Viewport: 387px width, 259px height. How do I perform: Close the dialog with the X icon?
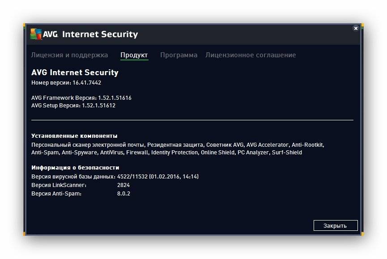(356, 29)
